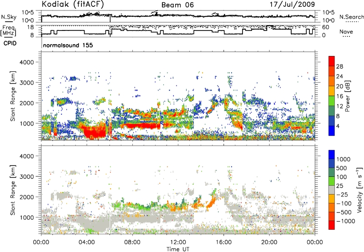Pick the red segment above 28 on the power bar

[x=332, y=61]
